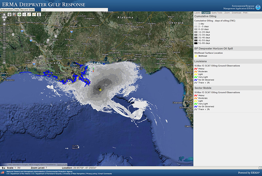Click 16-Mar-13 SCAT Oiling Ground Observations label
This screenshot has height=176, width=262.
(217, 66)
